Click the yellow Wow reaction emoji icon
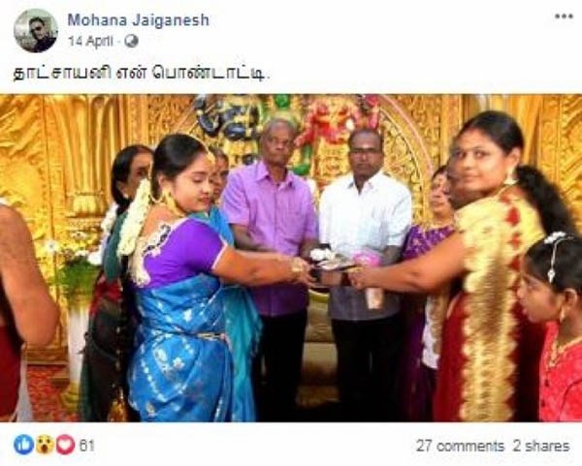The width and height of the screenshot is (582, 466). 45,445
